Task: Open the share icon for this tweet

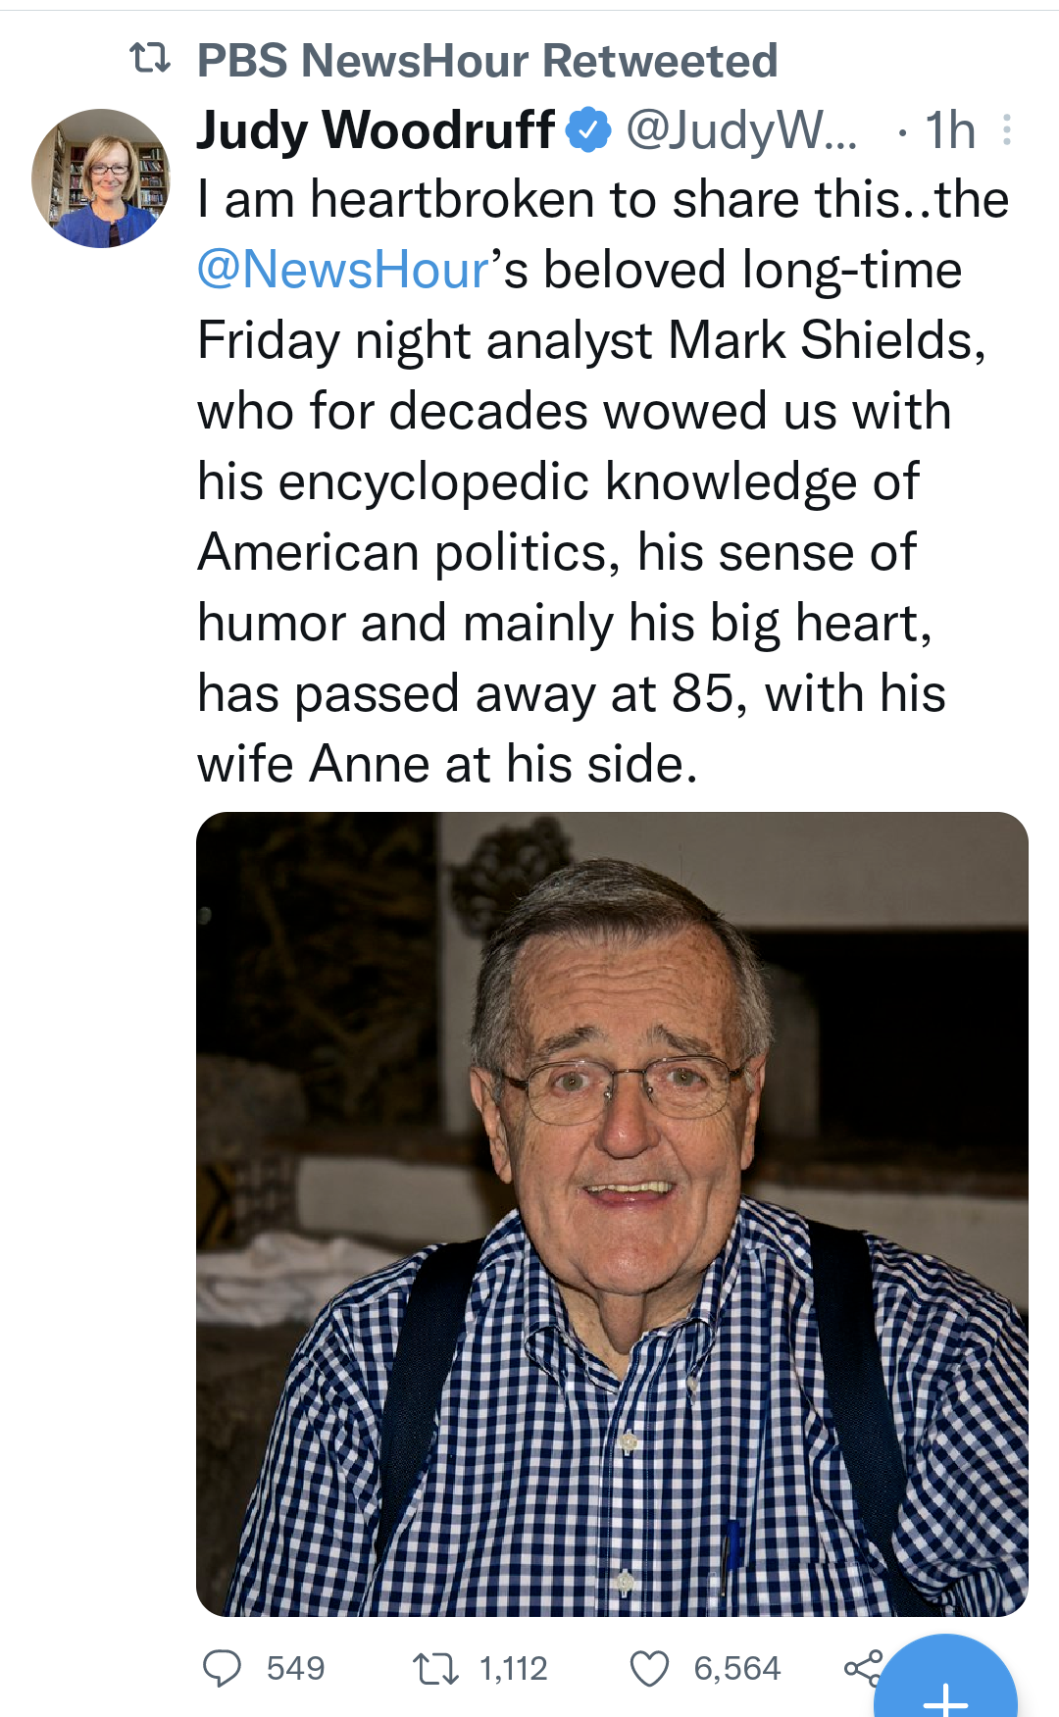Action: tap(863, 1668)
